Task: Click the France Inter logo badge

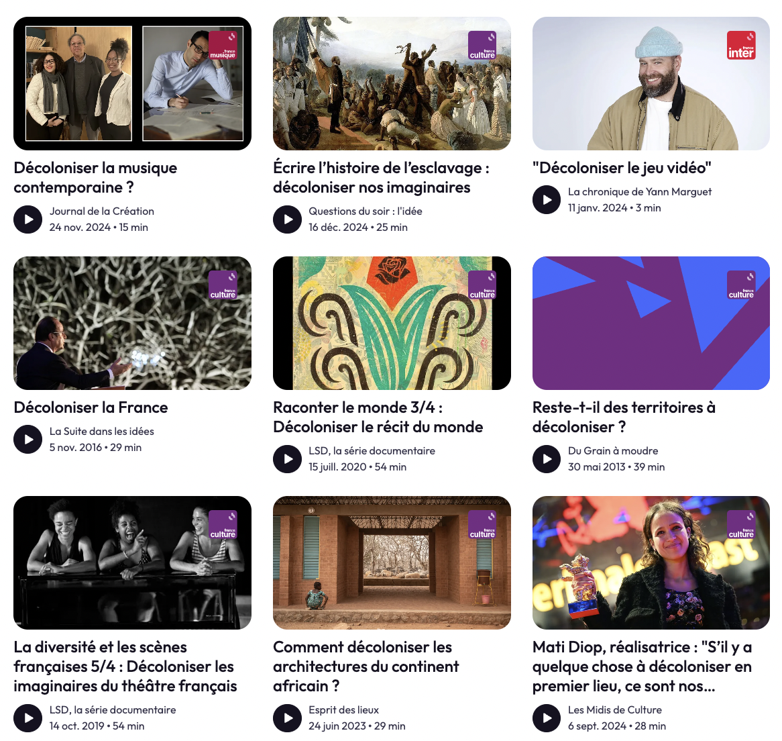Action: [741, 46]
